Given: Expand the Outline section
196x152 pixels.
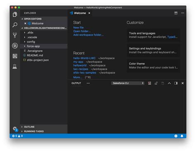Looking at the screenshot, I should click(x=22, y=127).
